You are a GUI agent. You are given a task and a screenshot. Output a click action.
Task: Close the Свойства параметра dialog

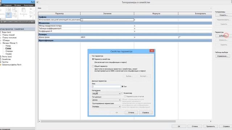pyautogui.click(x=152, y=51)
